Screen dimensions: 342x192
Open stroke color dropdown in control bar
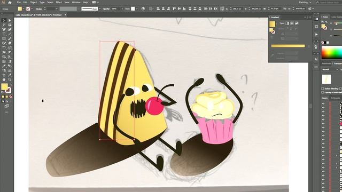point(32,9)
